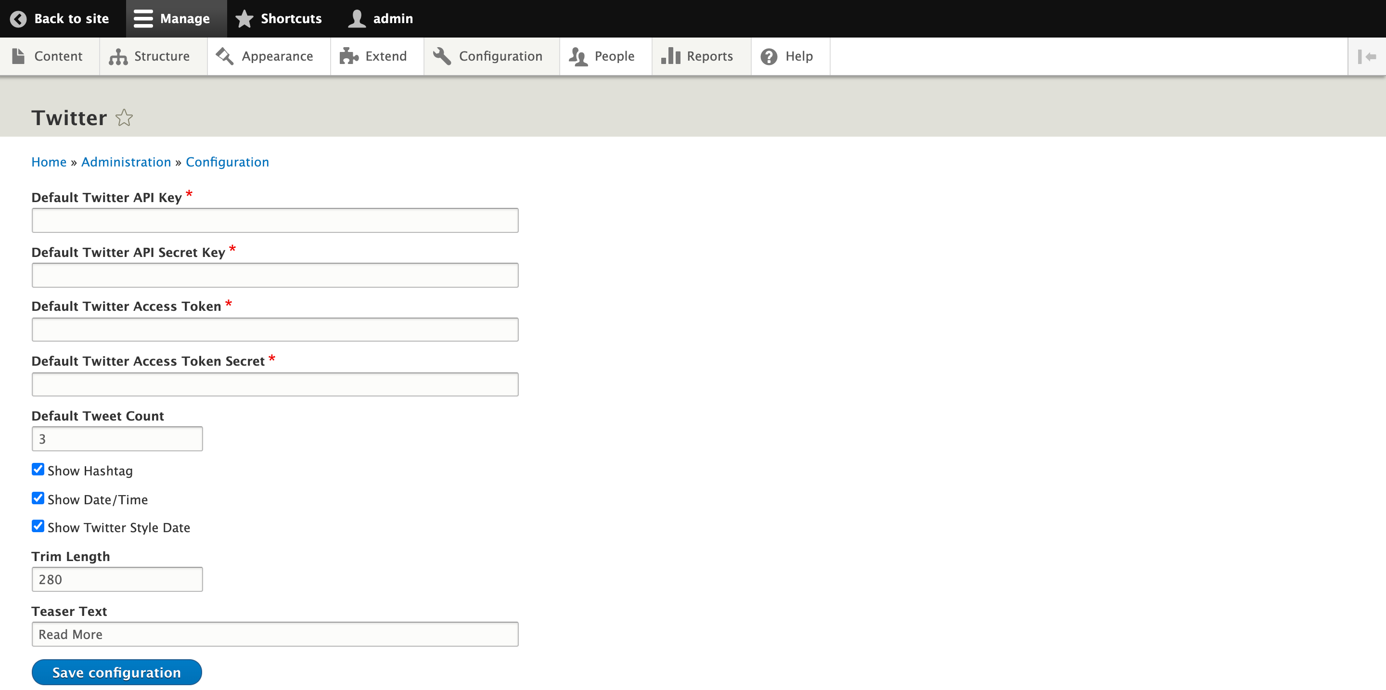
Task: Toggle the Manage toolbar tray
Action: point(176,19)
